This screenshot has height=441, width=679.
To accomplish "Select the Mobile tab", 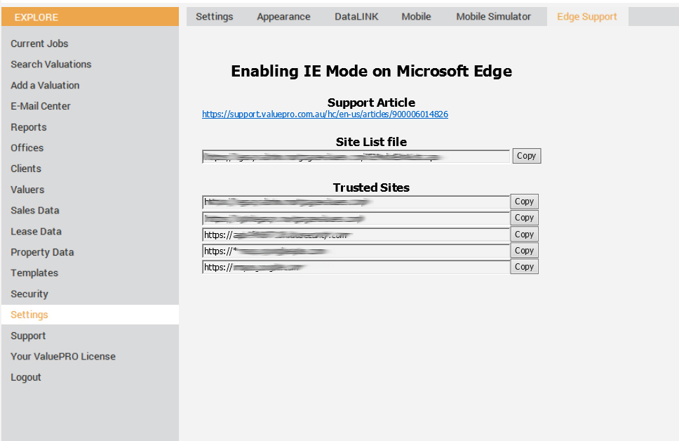I will click(416, 16).
